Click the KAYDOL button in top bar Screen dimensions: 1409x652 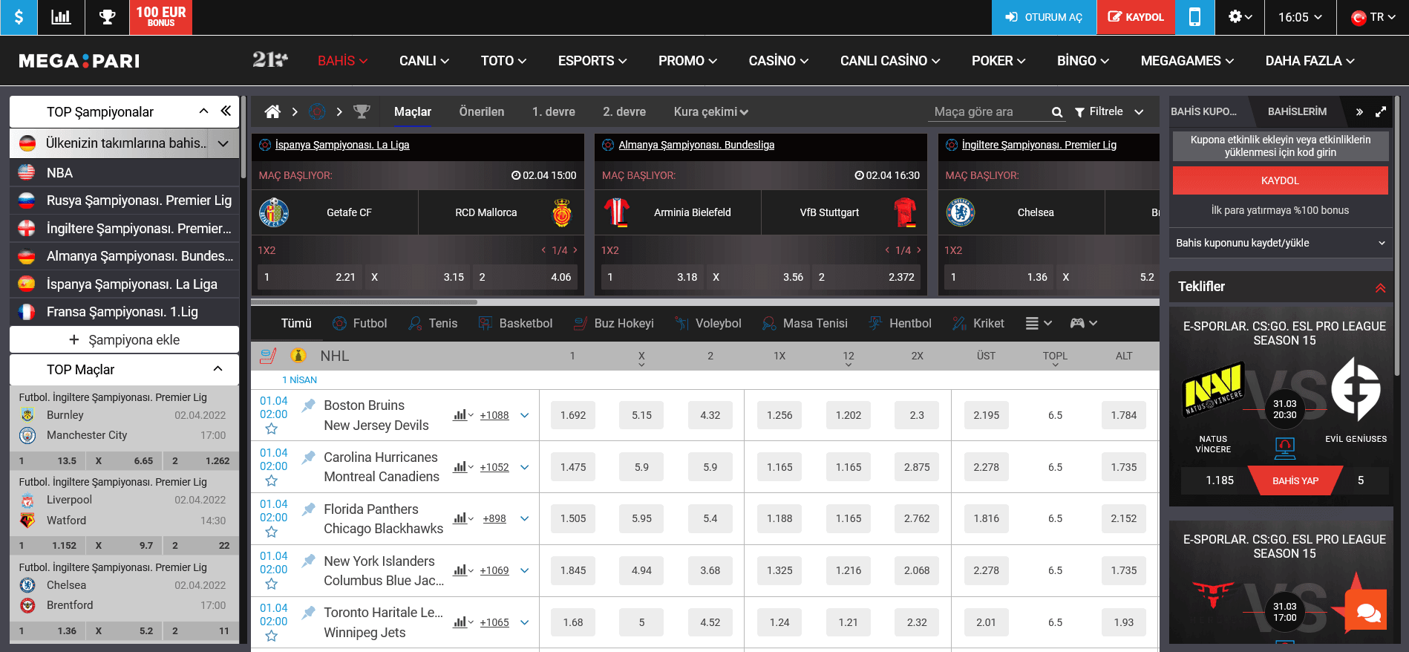point(1136,17)
